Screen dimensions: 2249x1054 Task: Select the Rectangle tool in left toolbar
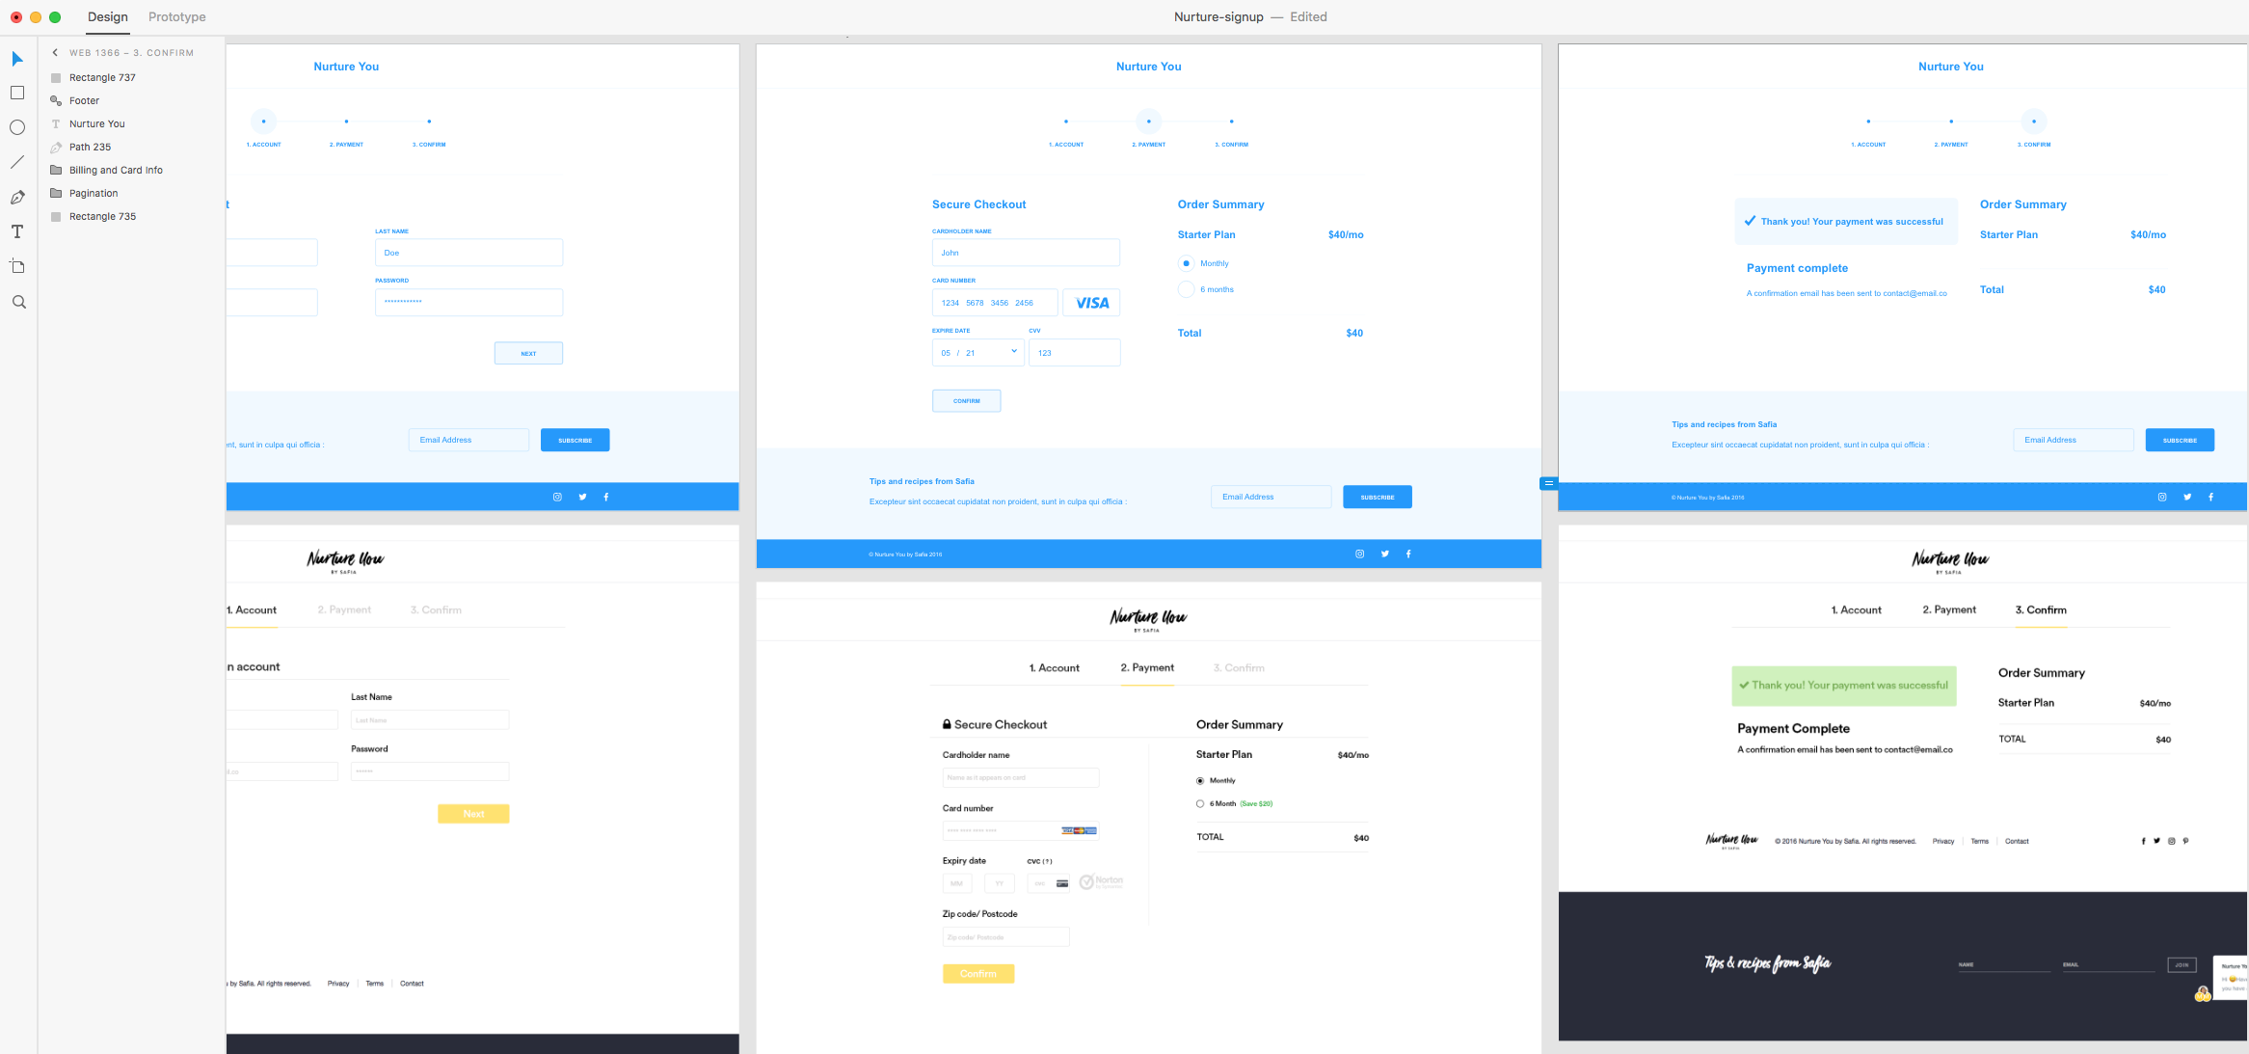(17, 93)
